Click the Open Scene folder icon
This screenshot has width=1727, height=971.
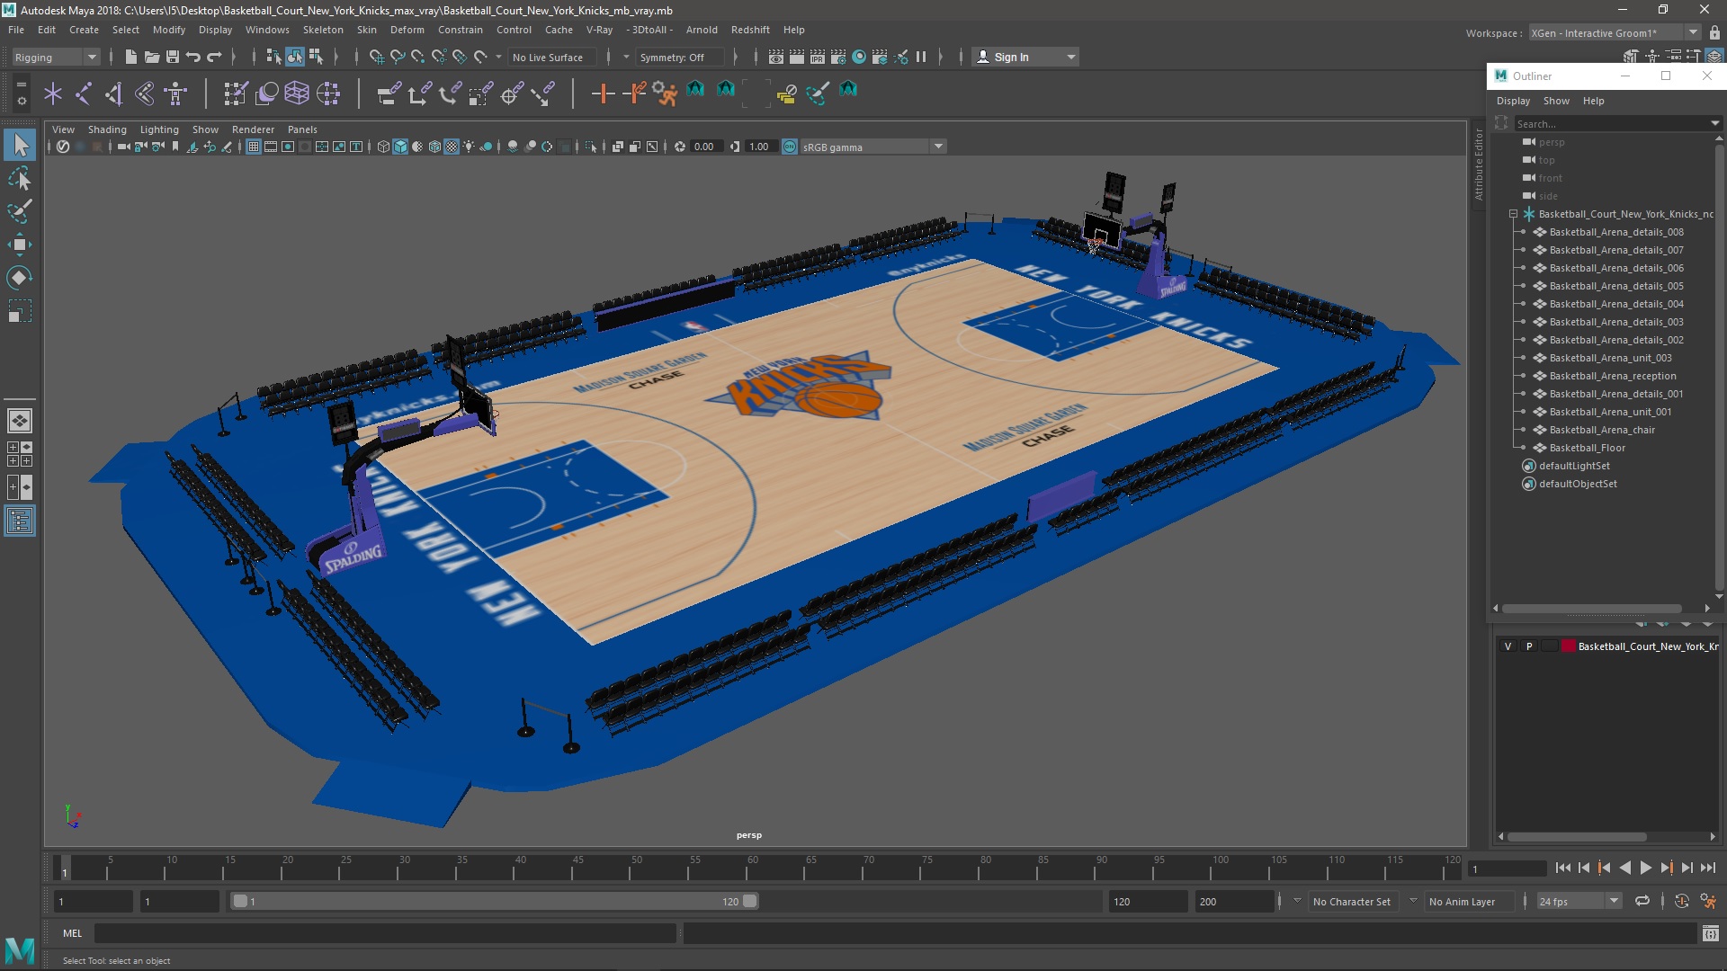tap(151, 57)
